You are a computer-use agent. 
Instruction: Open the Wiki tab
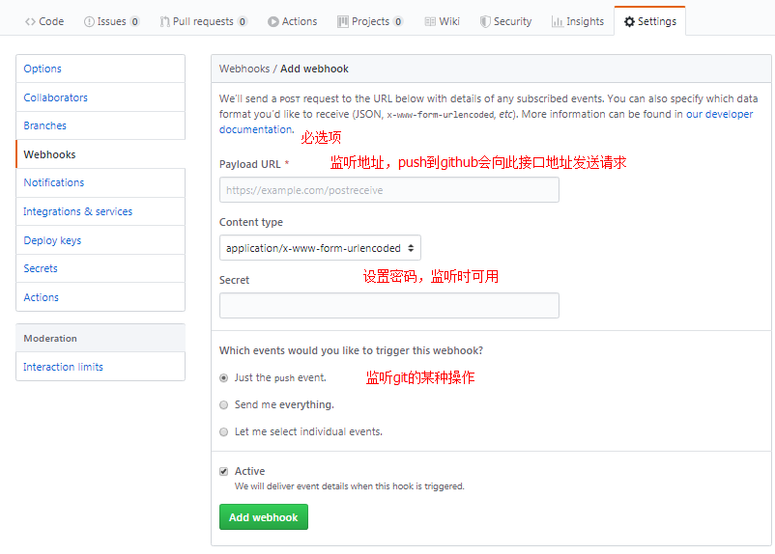point(443,22)
